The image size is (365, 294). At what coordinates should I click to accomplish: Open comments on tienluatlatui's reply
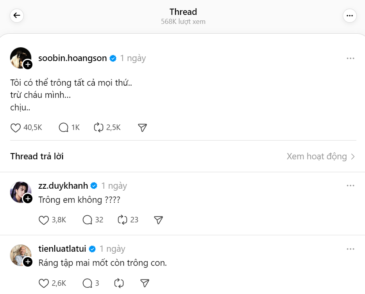[x=88, y=283]
